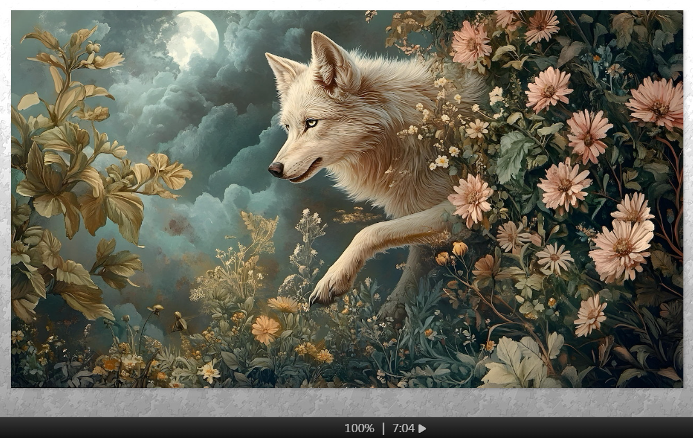This screenshot has width=693, height=438.
Task: Click the orange flower below the wolf's paw
Action: pyautogui.click(x=265, y=329)
